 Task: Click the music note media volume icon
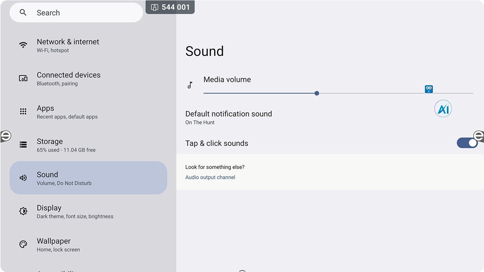click(190, 85)
